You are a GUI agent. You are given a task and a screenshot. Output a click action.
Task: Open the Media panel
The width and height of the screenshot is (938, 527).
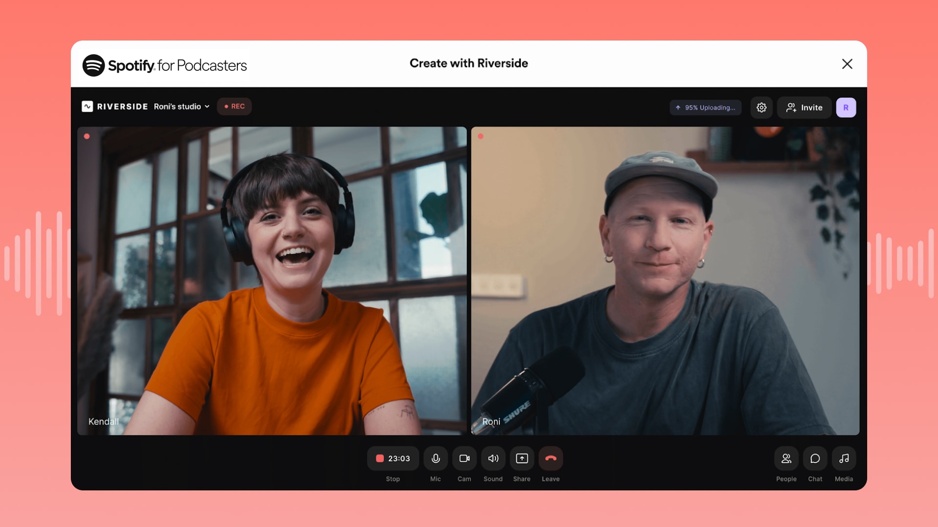(844, 458)
